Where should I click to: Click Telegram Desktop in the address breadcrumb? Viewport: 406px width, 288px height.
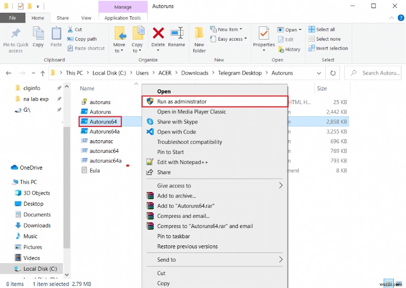coord(240,73)
